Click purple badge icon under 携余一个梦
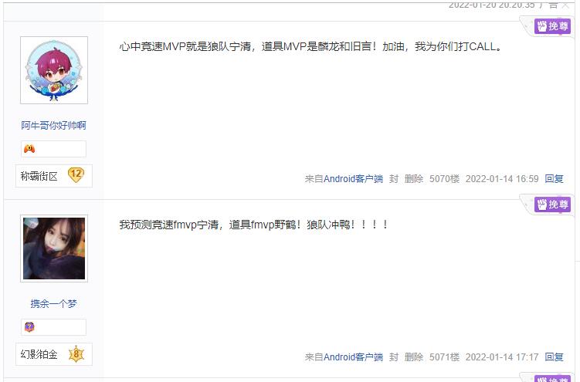This screenshot has height=382, width=580. [x=29, y=327]
